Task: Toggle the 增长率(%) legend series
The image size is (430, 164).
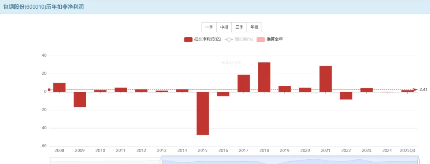Action: click(238, 39)
